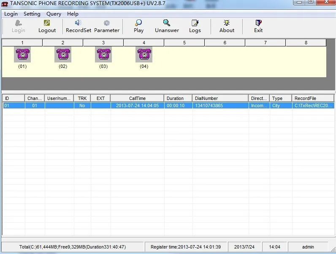This screenshot has height=254, width=336.
Task: Click the Exit door icon
Action: pyautogui.click(x=258, y=23)
